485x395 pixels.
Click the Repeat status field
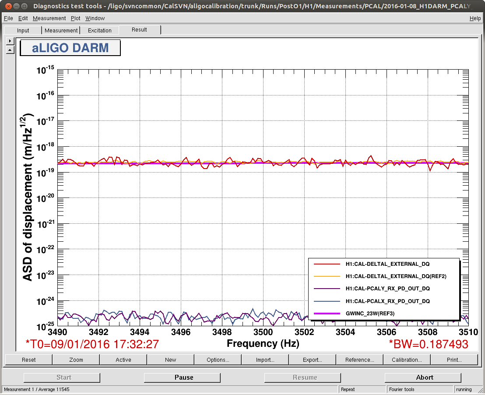[362, 389]
